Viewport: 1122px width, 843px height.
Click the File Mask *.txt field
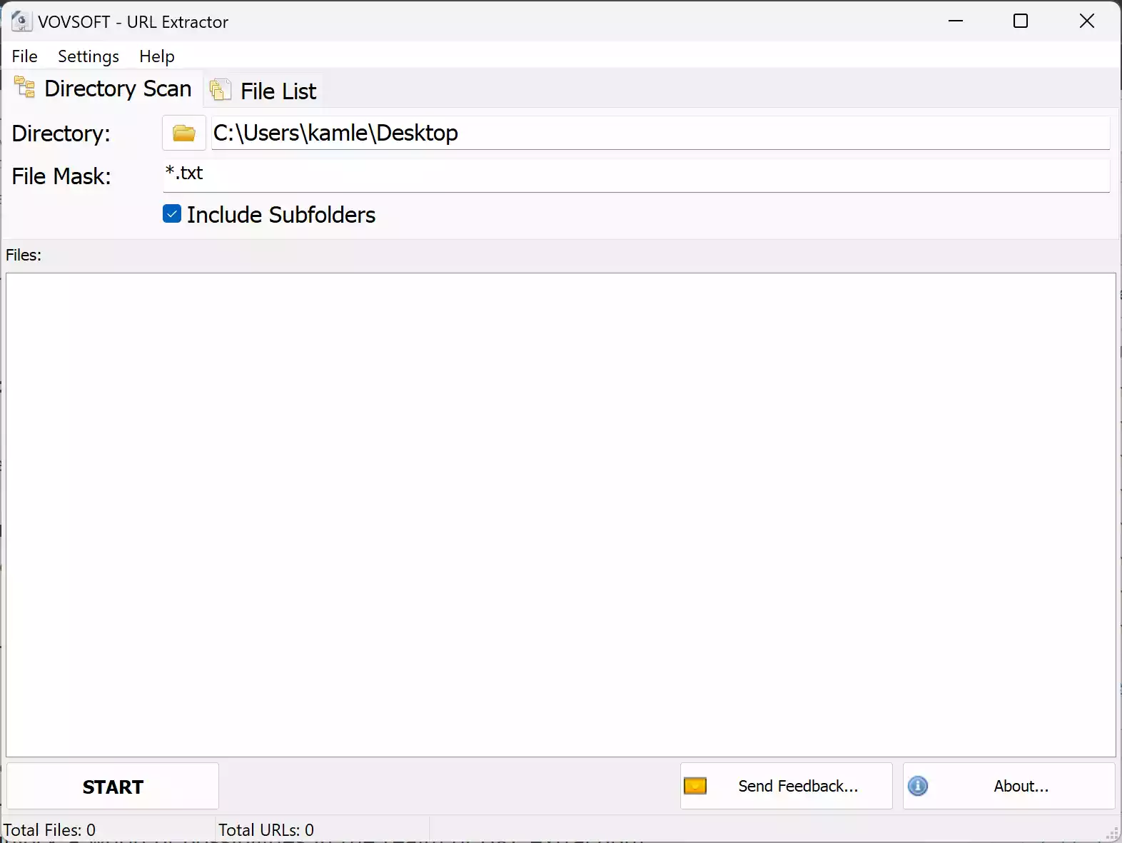636,175
